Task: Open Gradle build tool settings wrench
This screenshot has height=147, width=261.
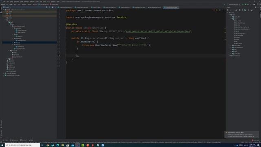Action: [252, 10]
